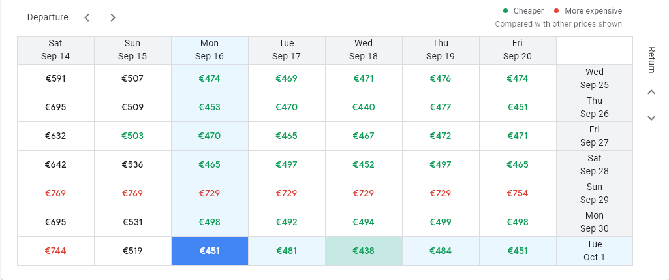Pick the €469 Tuesday Sep 17 fare
The image size is (669, 280).
287,78
